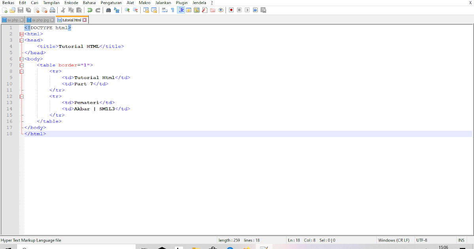Open an existing file
Screen dimensions: 474x249
coord(12,10)
